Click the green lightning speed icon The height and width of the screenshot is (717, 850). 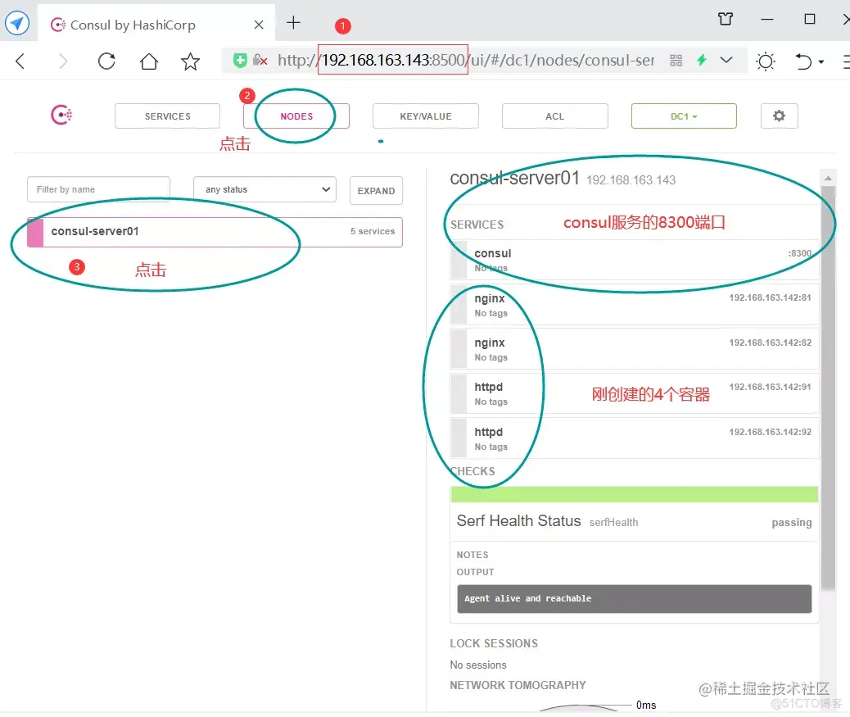[702, 60]
